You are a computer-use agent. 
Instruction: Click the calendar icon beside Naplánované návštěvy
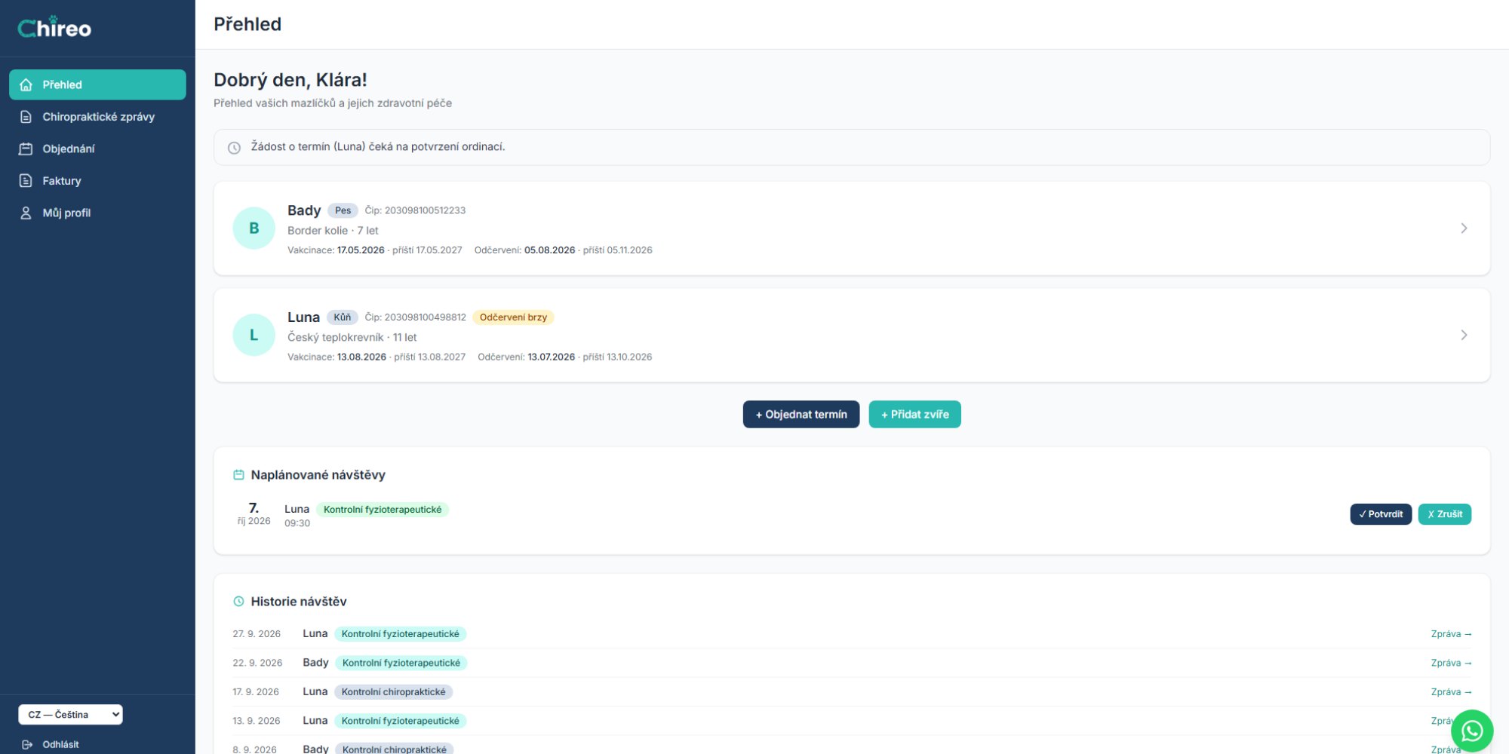[x=238, y=475]
